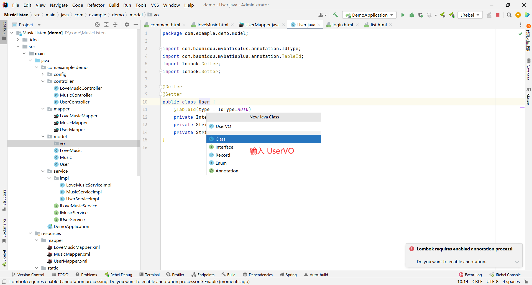
Task: Expand the config package folder
Action: point(43,74)
